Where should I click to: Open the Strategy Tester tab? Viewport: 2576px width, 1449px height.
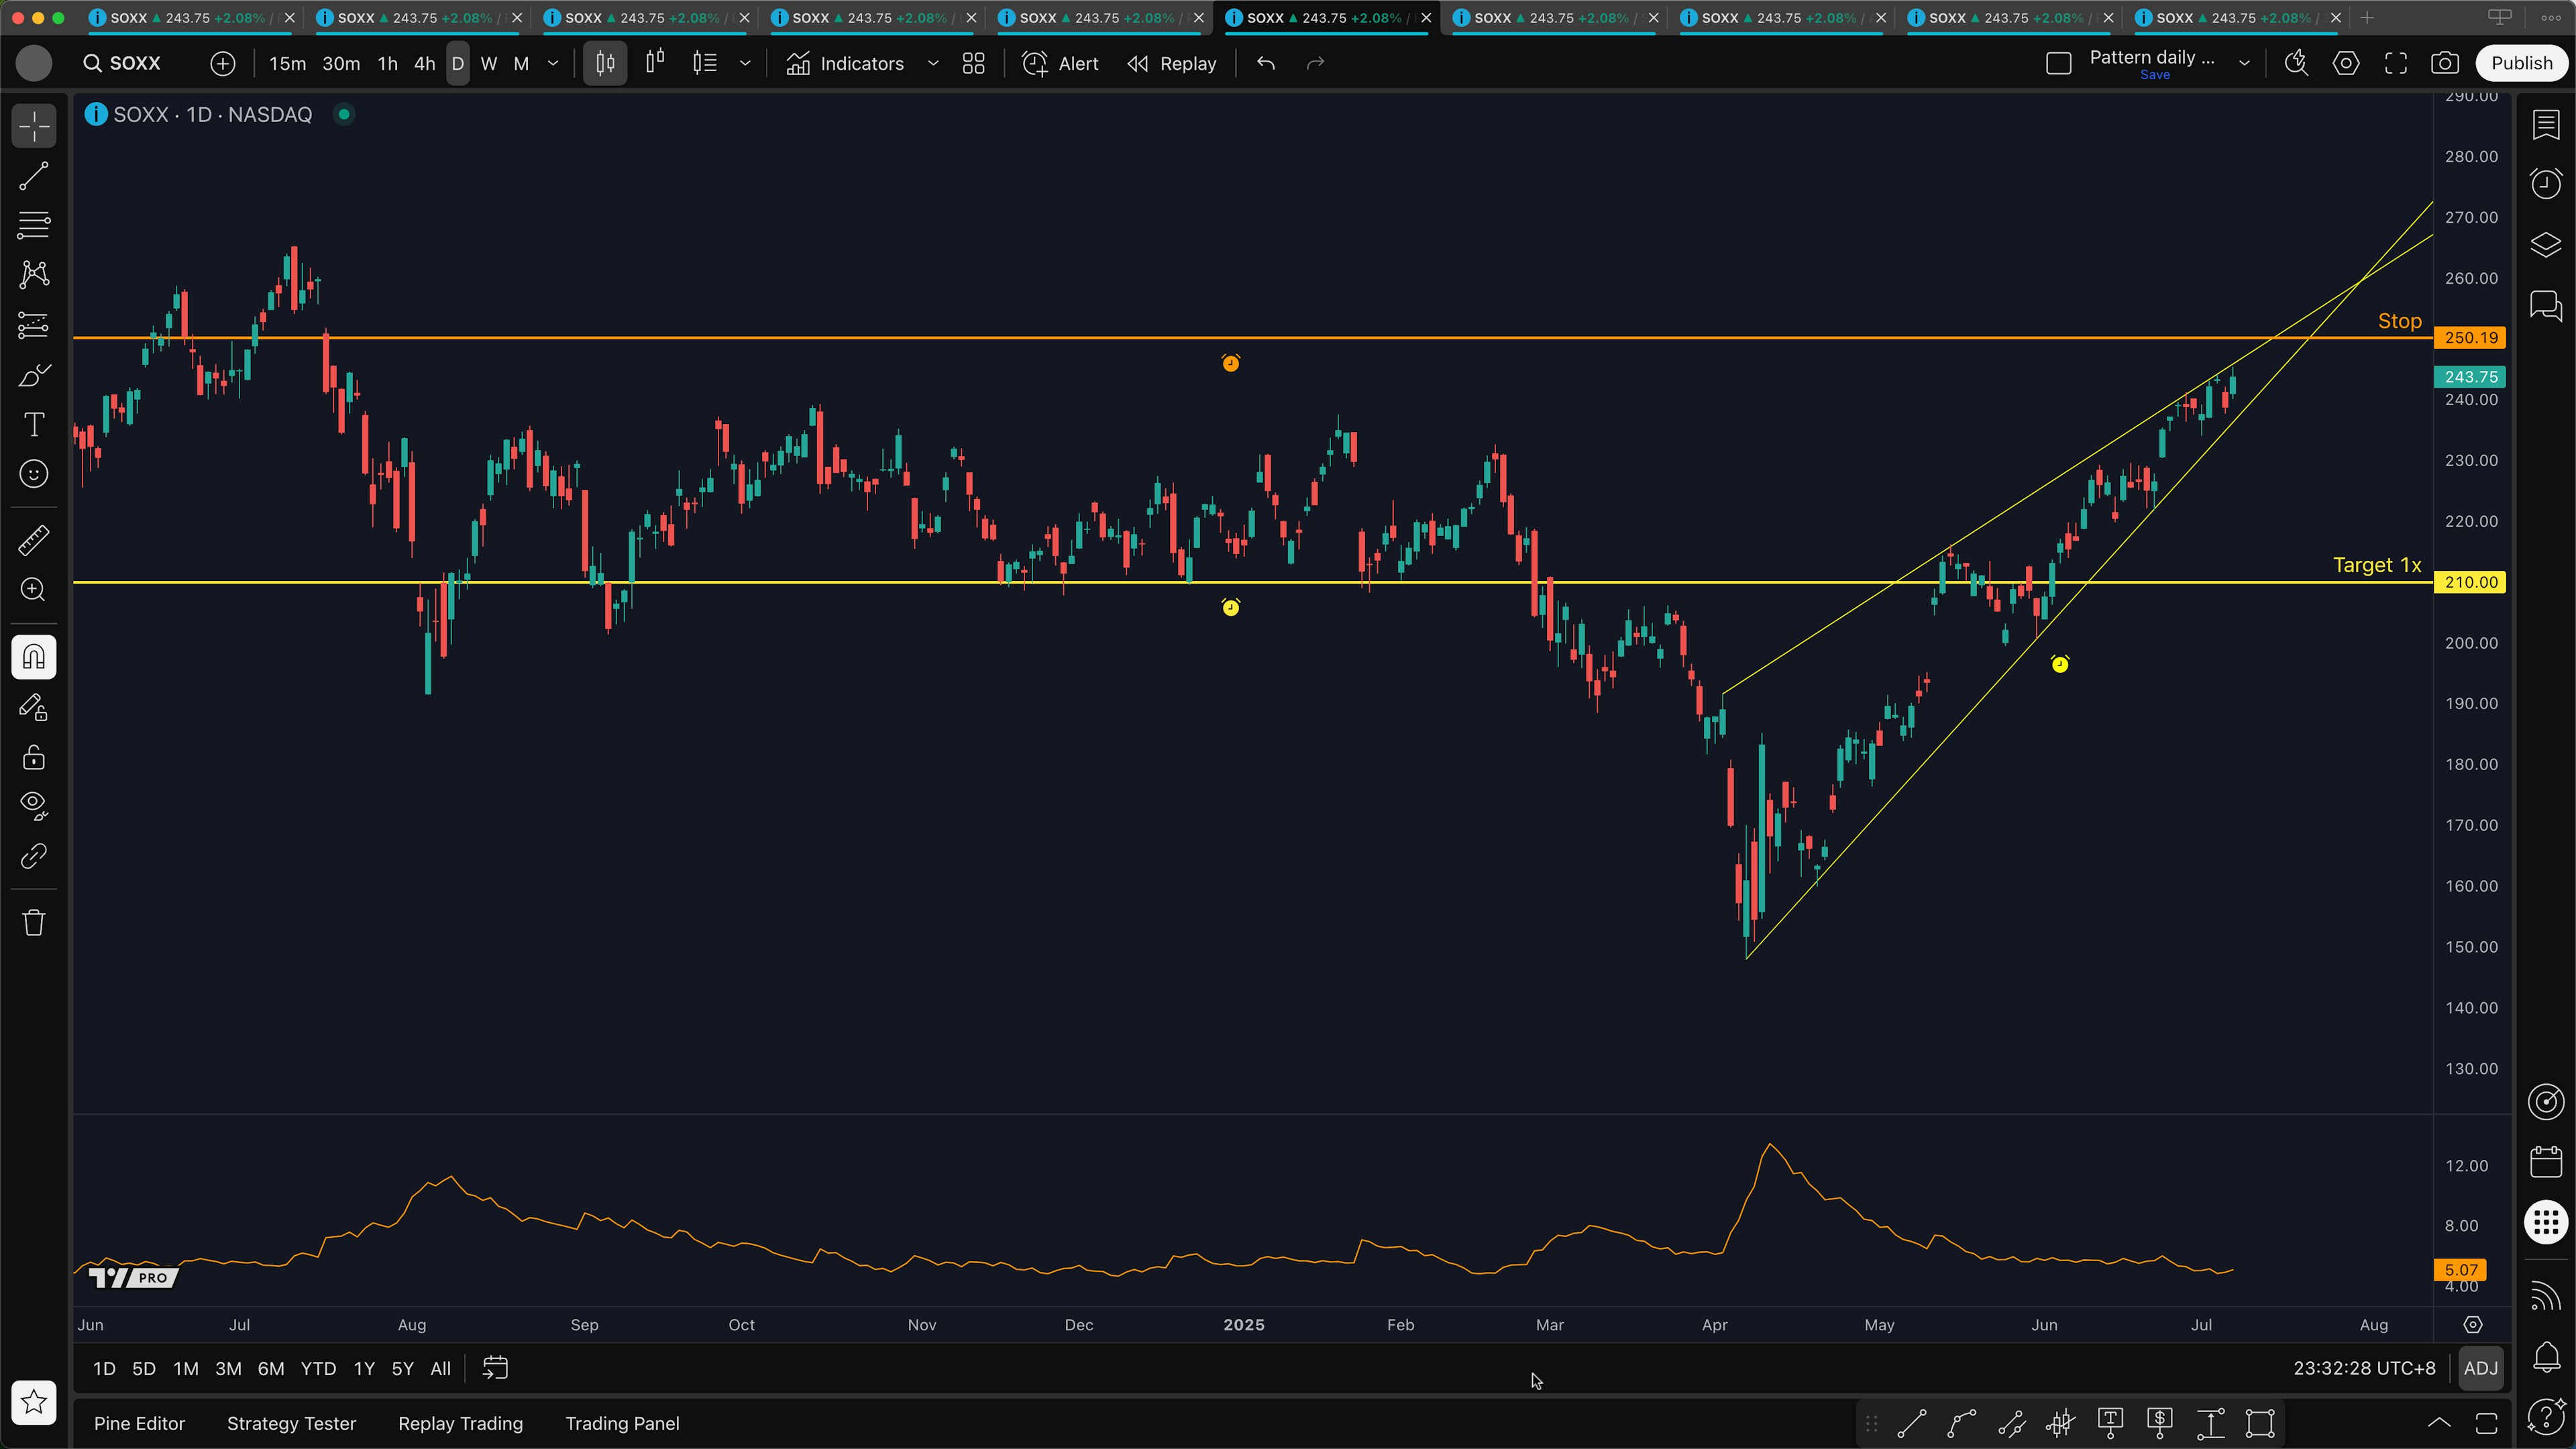(x=291, y=1423)
